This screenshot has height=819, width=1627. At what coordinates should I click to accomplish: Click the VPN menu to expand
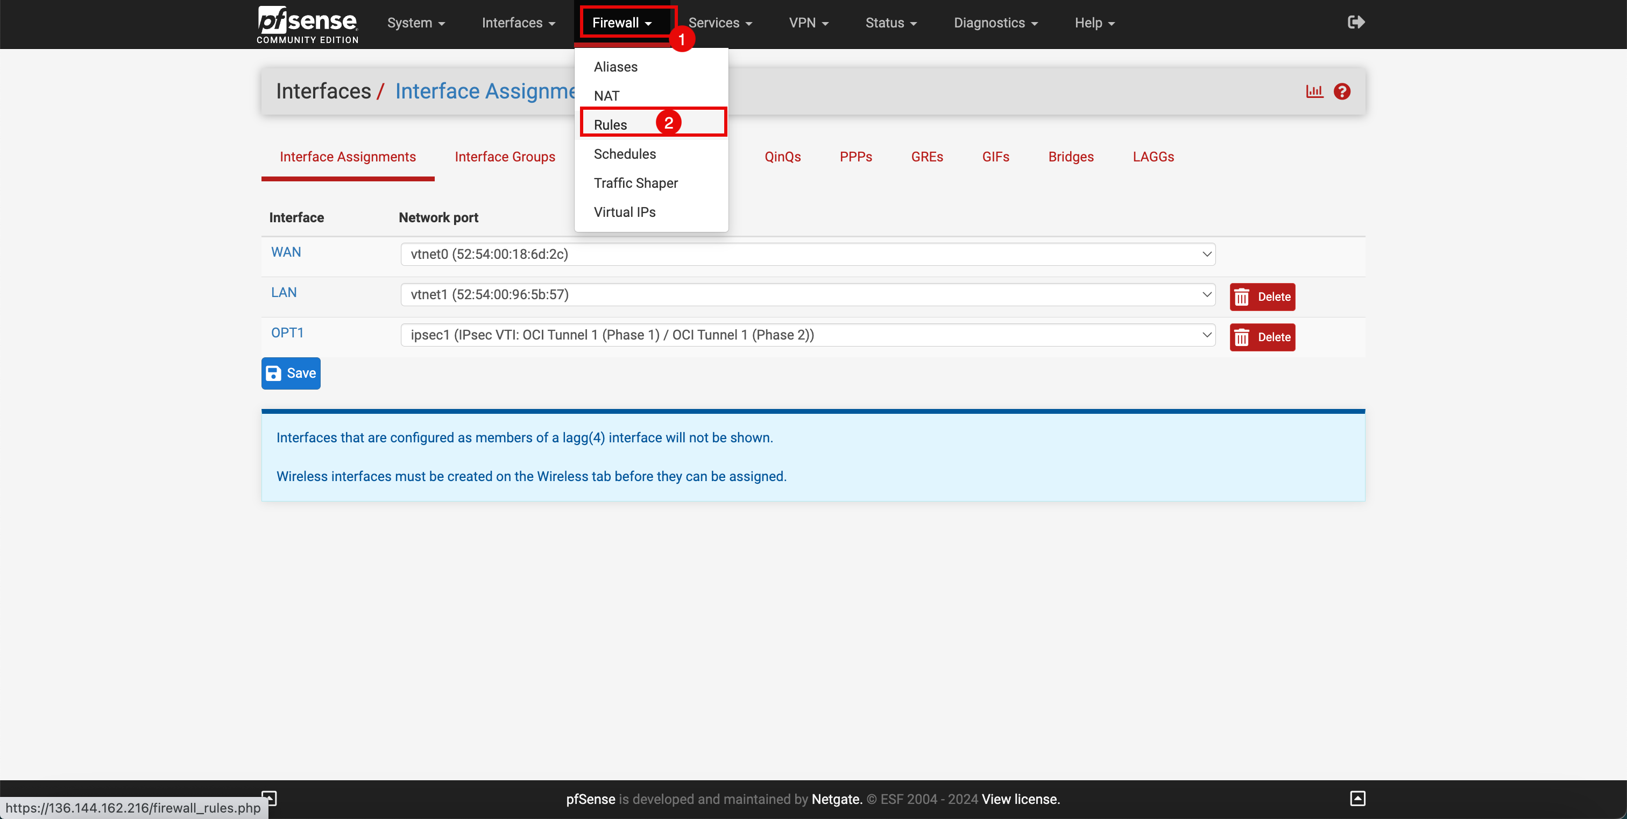point(809,23)
